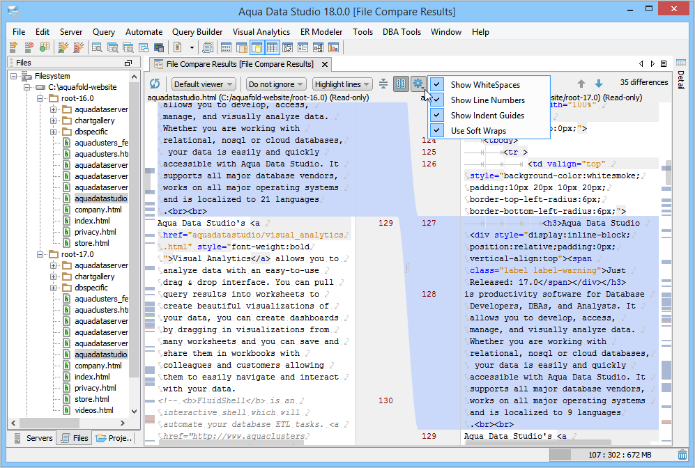Viewport: 695px width, 468px height.
Task: Toggle the Show Indent Guides option
Action: 489,115
